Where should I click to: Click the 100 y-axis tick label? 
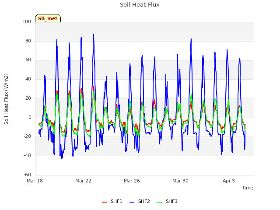[x=27, y=21]
